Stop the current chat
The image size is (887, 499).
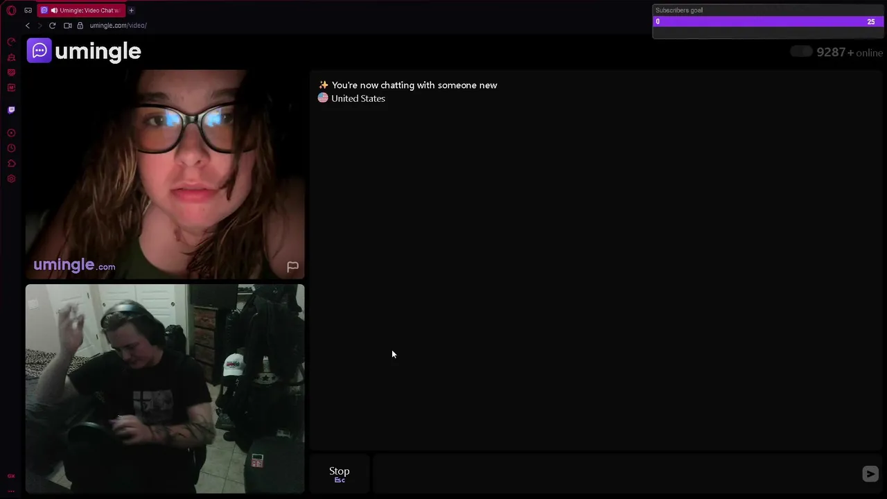(340, 473)
